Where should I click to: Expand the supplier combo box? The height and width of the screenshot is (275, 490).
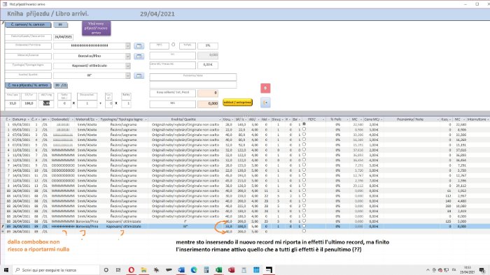pyautogui.click(x=128, y=46)
